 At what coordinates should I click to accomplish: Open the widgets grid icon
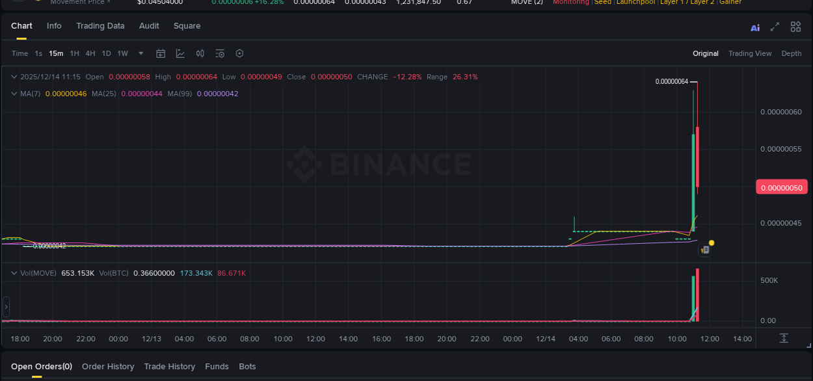coord(795,27)
